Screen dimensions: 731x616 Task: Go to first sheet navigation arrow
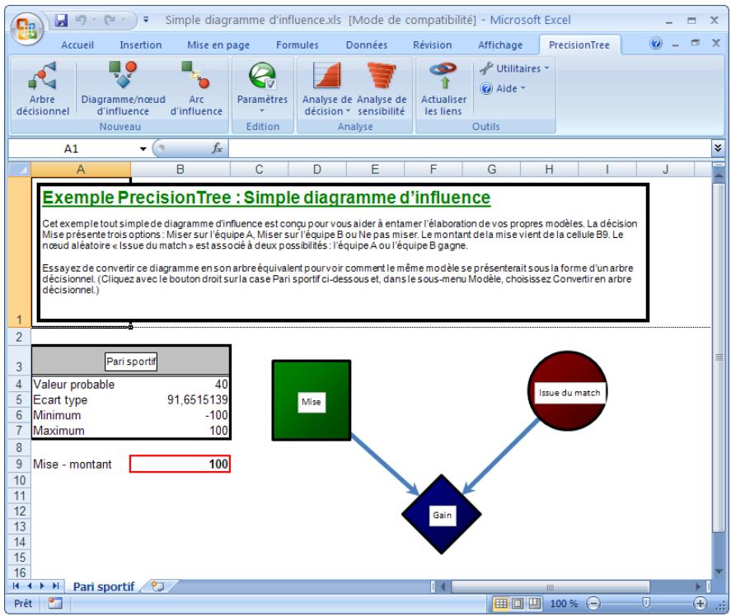16,586
